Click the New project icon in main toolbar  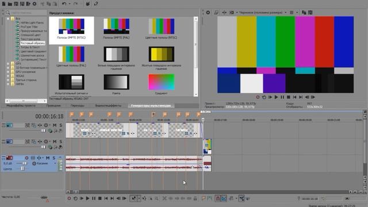click(x=4, y=4)
